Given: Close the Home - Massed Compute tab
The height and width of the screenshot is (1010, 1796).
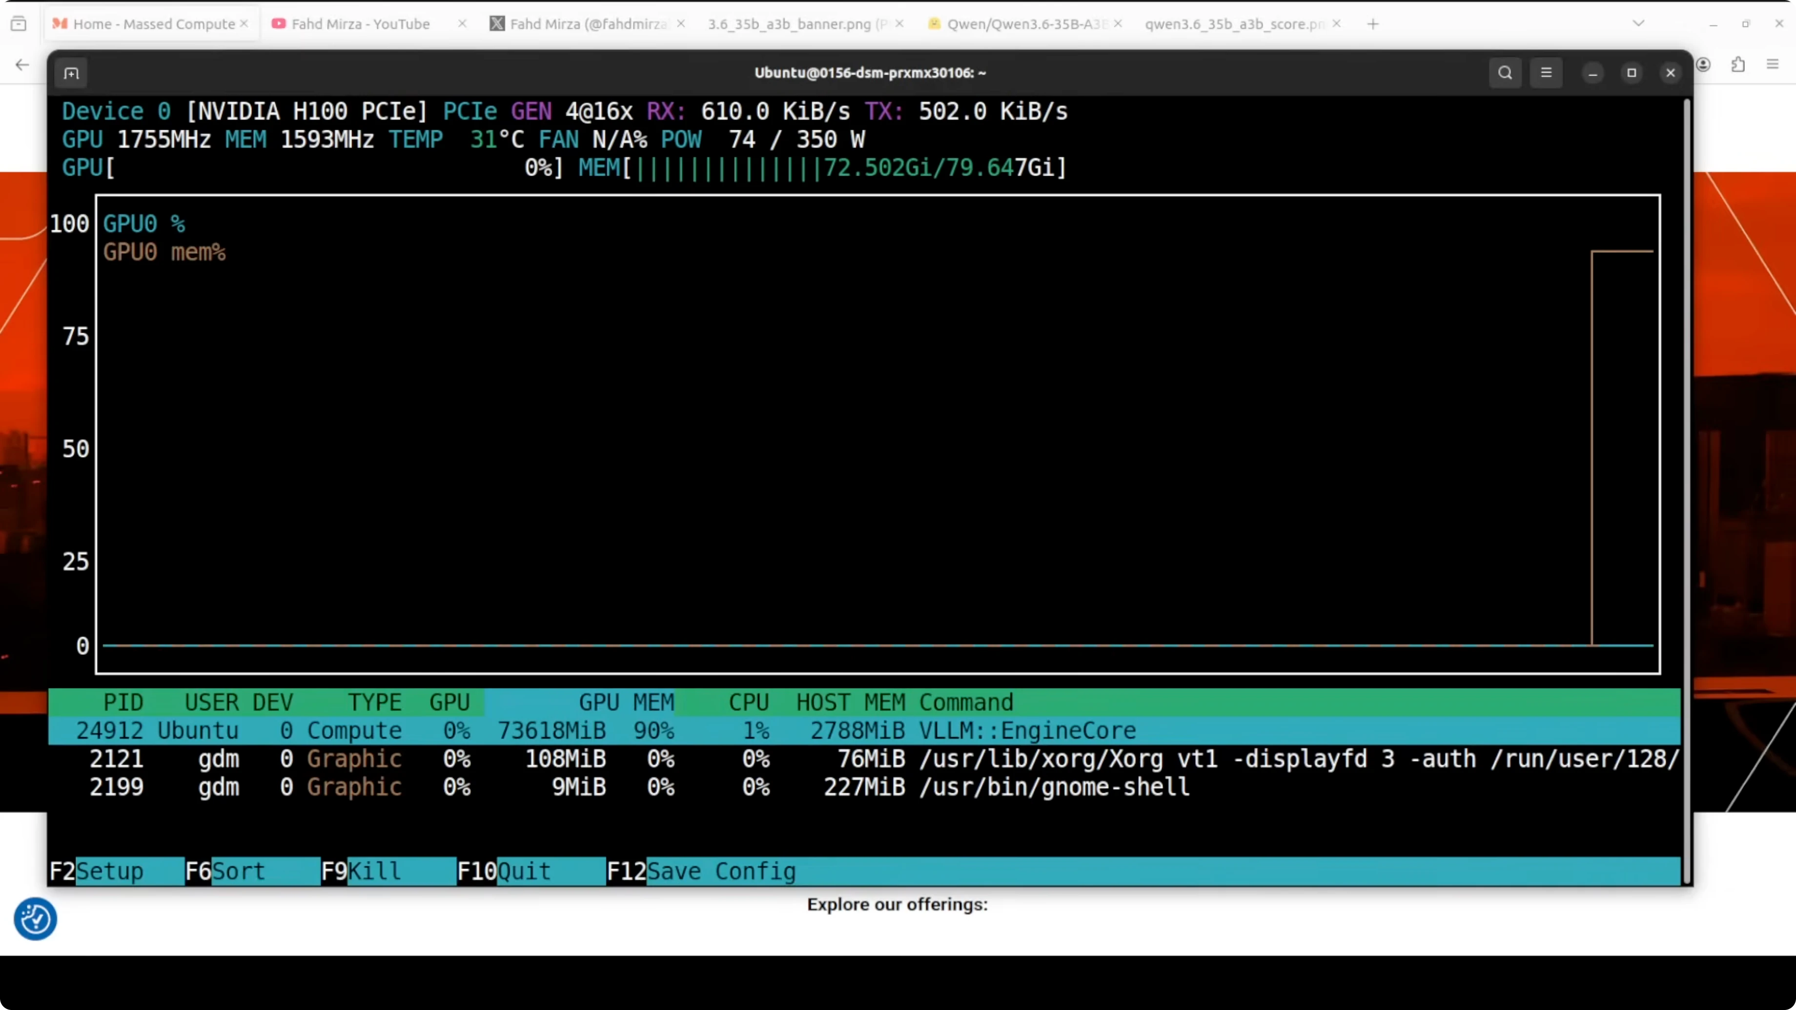Looking at the screenshot, I should pyautogui.click(x=244, y=24).
